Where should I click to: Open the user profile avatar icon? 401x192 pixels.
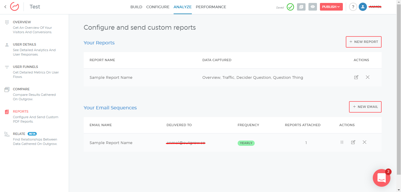363,7
